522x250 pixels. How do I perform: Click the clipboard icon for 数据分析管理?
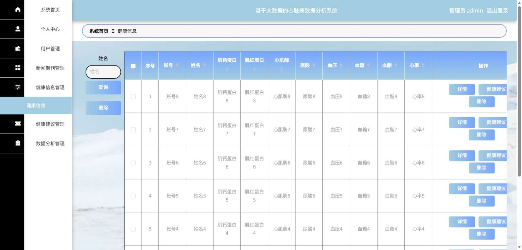click(18, 143)
